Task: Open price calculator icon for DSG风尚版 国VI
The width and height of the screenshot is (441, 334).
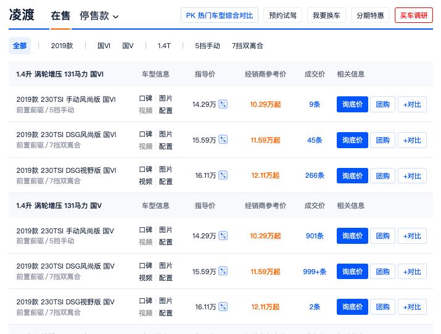Action: (223, 140)
